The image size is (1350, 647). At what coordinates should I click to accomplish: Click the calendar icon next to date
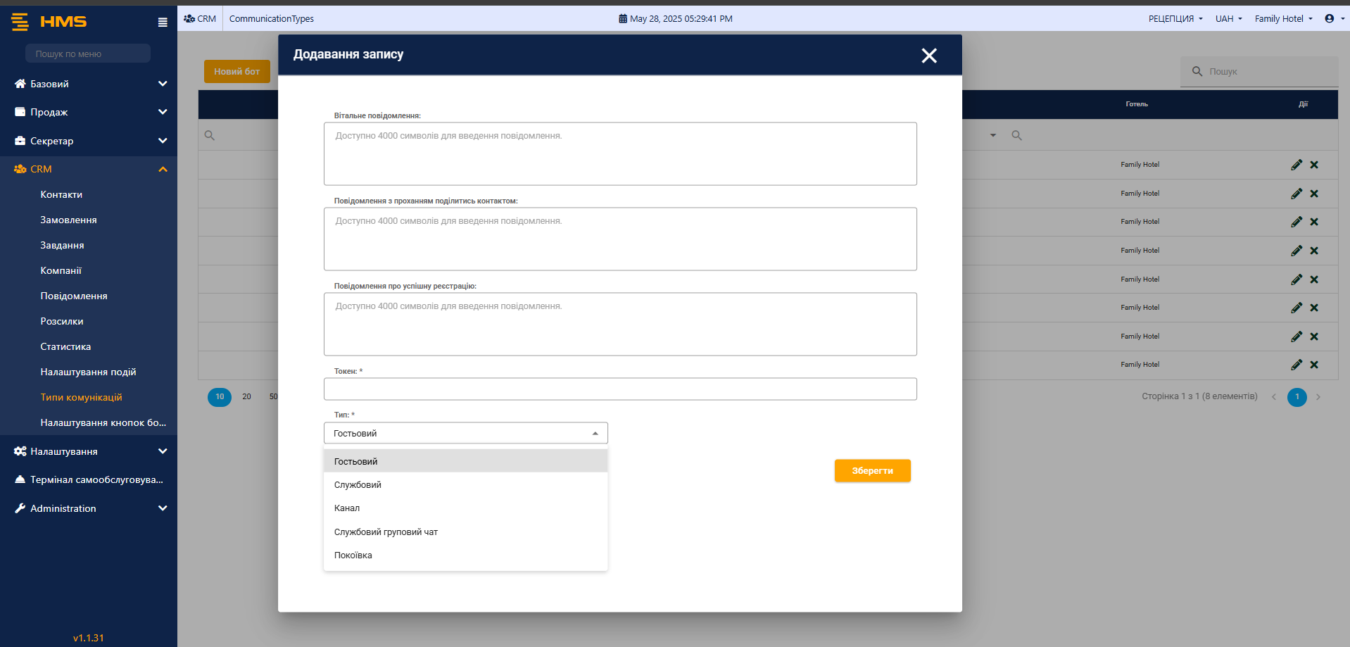click(x=623, y=19)
